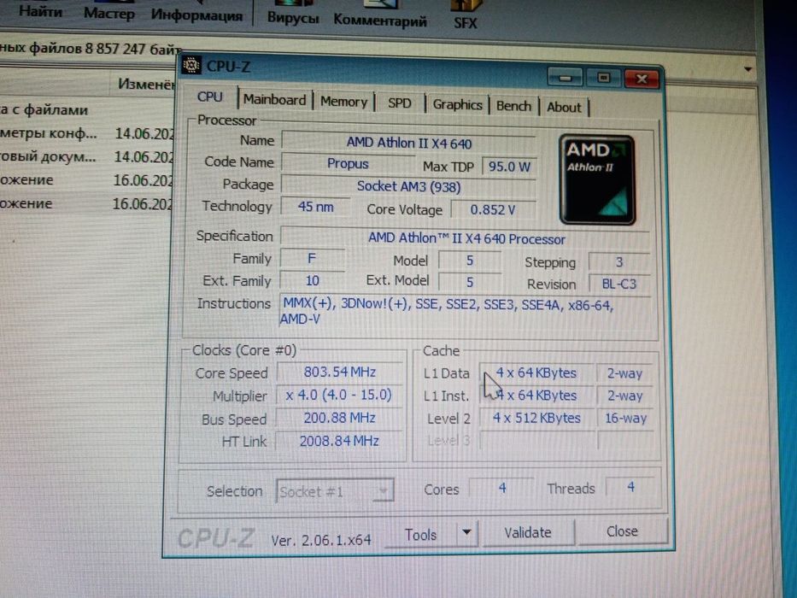
Task: Click the Core Speed value '803.54 MHz'
Action: pyautogui.click(x=339, y=372)
